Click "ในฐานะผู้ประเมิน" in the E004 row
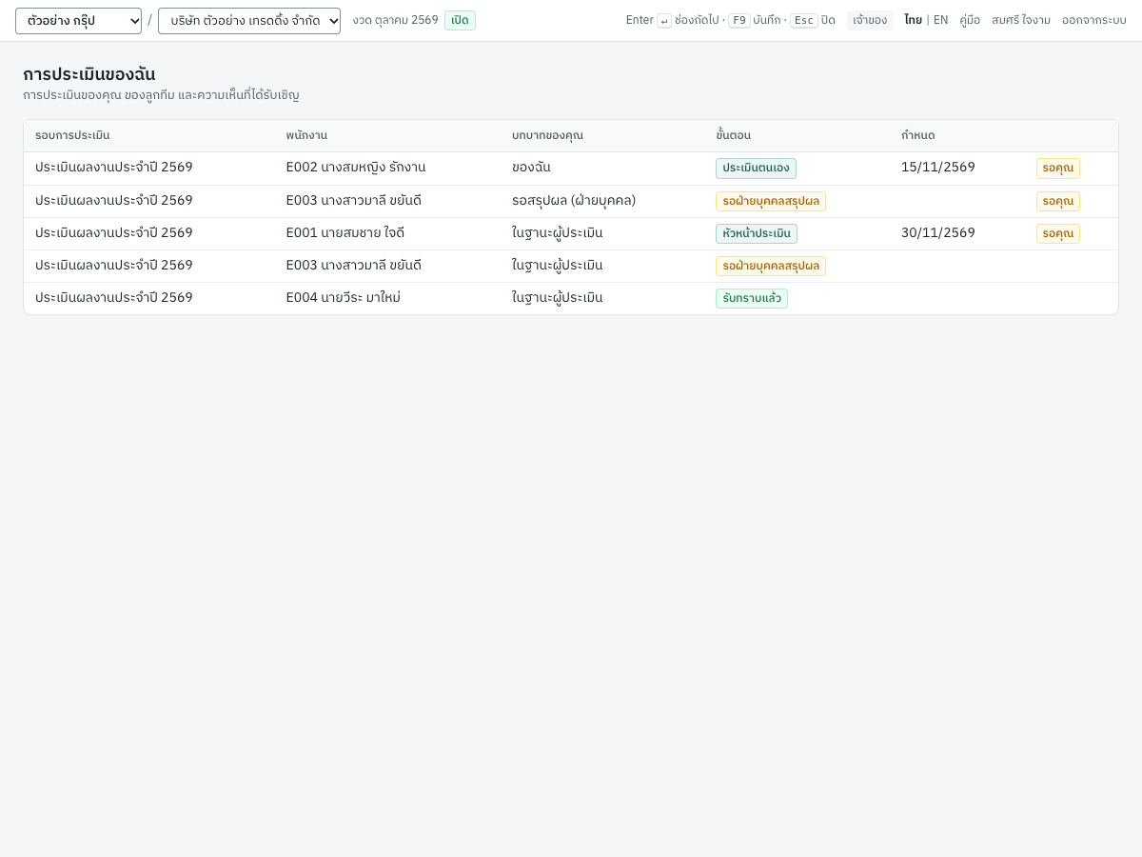1142x857 pixels. coord(558,297)
